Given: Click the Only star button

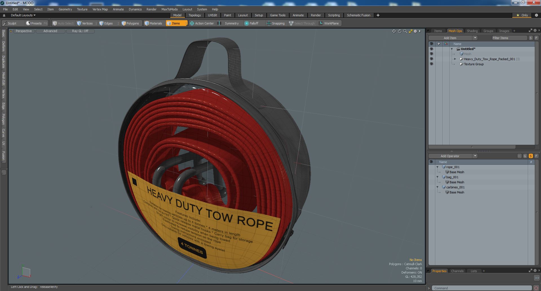Looking at the screenshot, I should 522,15.
